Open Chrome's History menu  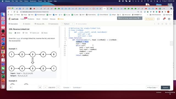26,1
